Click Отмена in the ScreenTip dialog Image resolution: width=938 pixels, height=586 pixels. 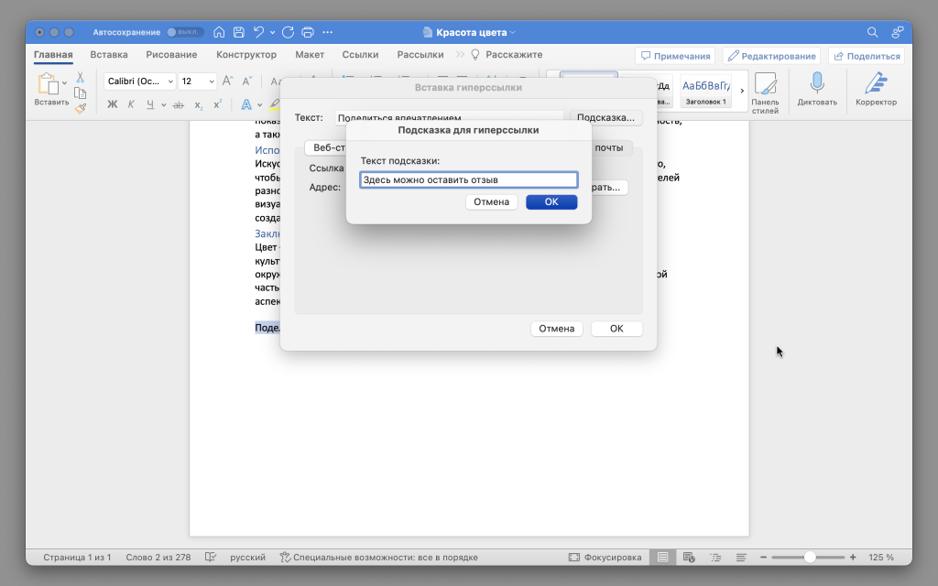point(491,201)
